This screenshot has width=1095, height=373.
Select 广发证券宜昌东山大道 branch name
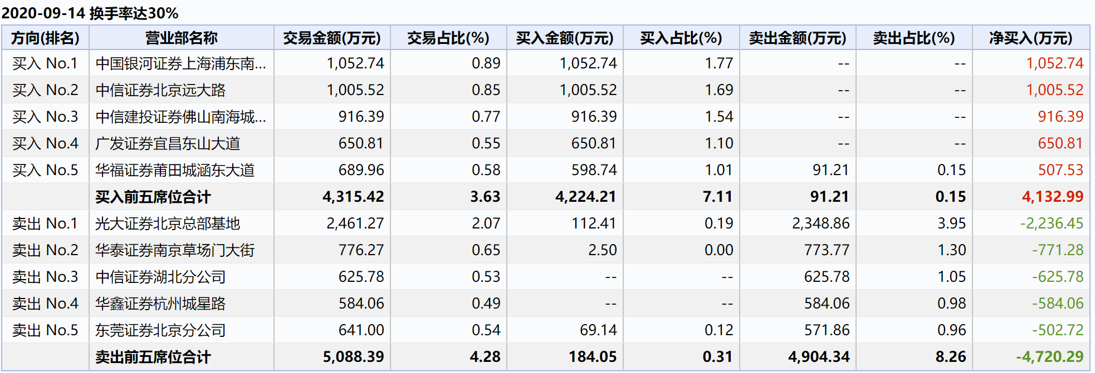click(168, 143)
